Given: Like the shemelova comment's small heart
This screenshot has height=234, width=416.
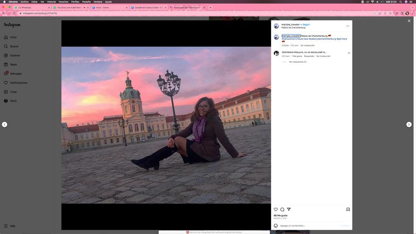Looking at the screenshot, I should tap(349, 53).
